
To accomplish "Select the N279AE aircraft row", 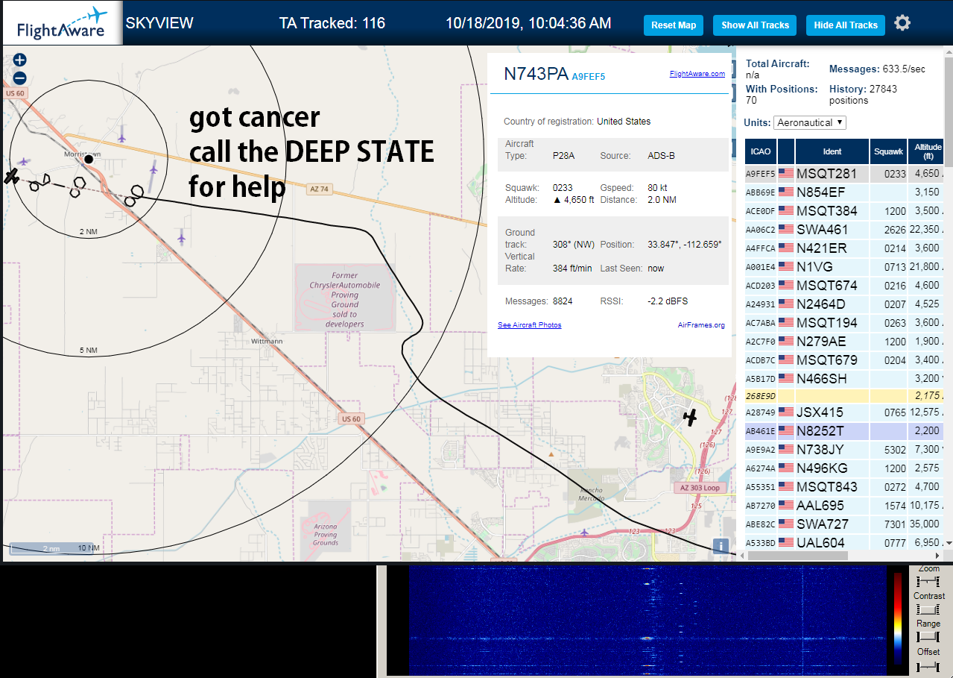I will [844, 341].
